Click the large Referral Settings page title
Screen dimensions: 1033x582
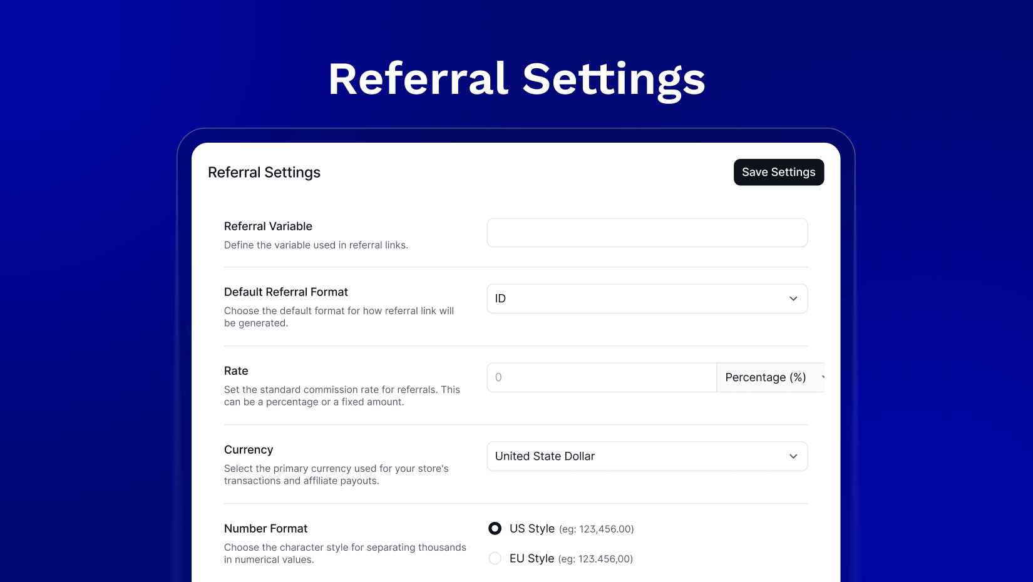click(516, 79)
